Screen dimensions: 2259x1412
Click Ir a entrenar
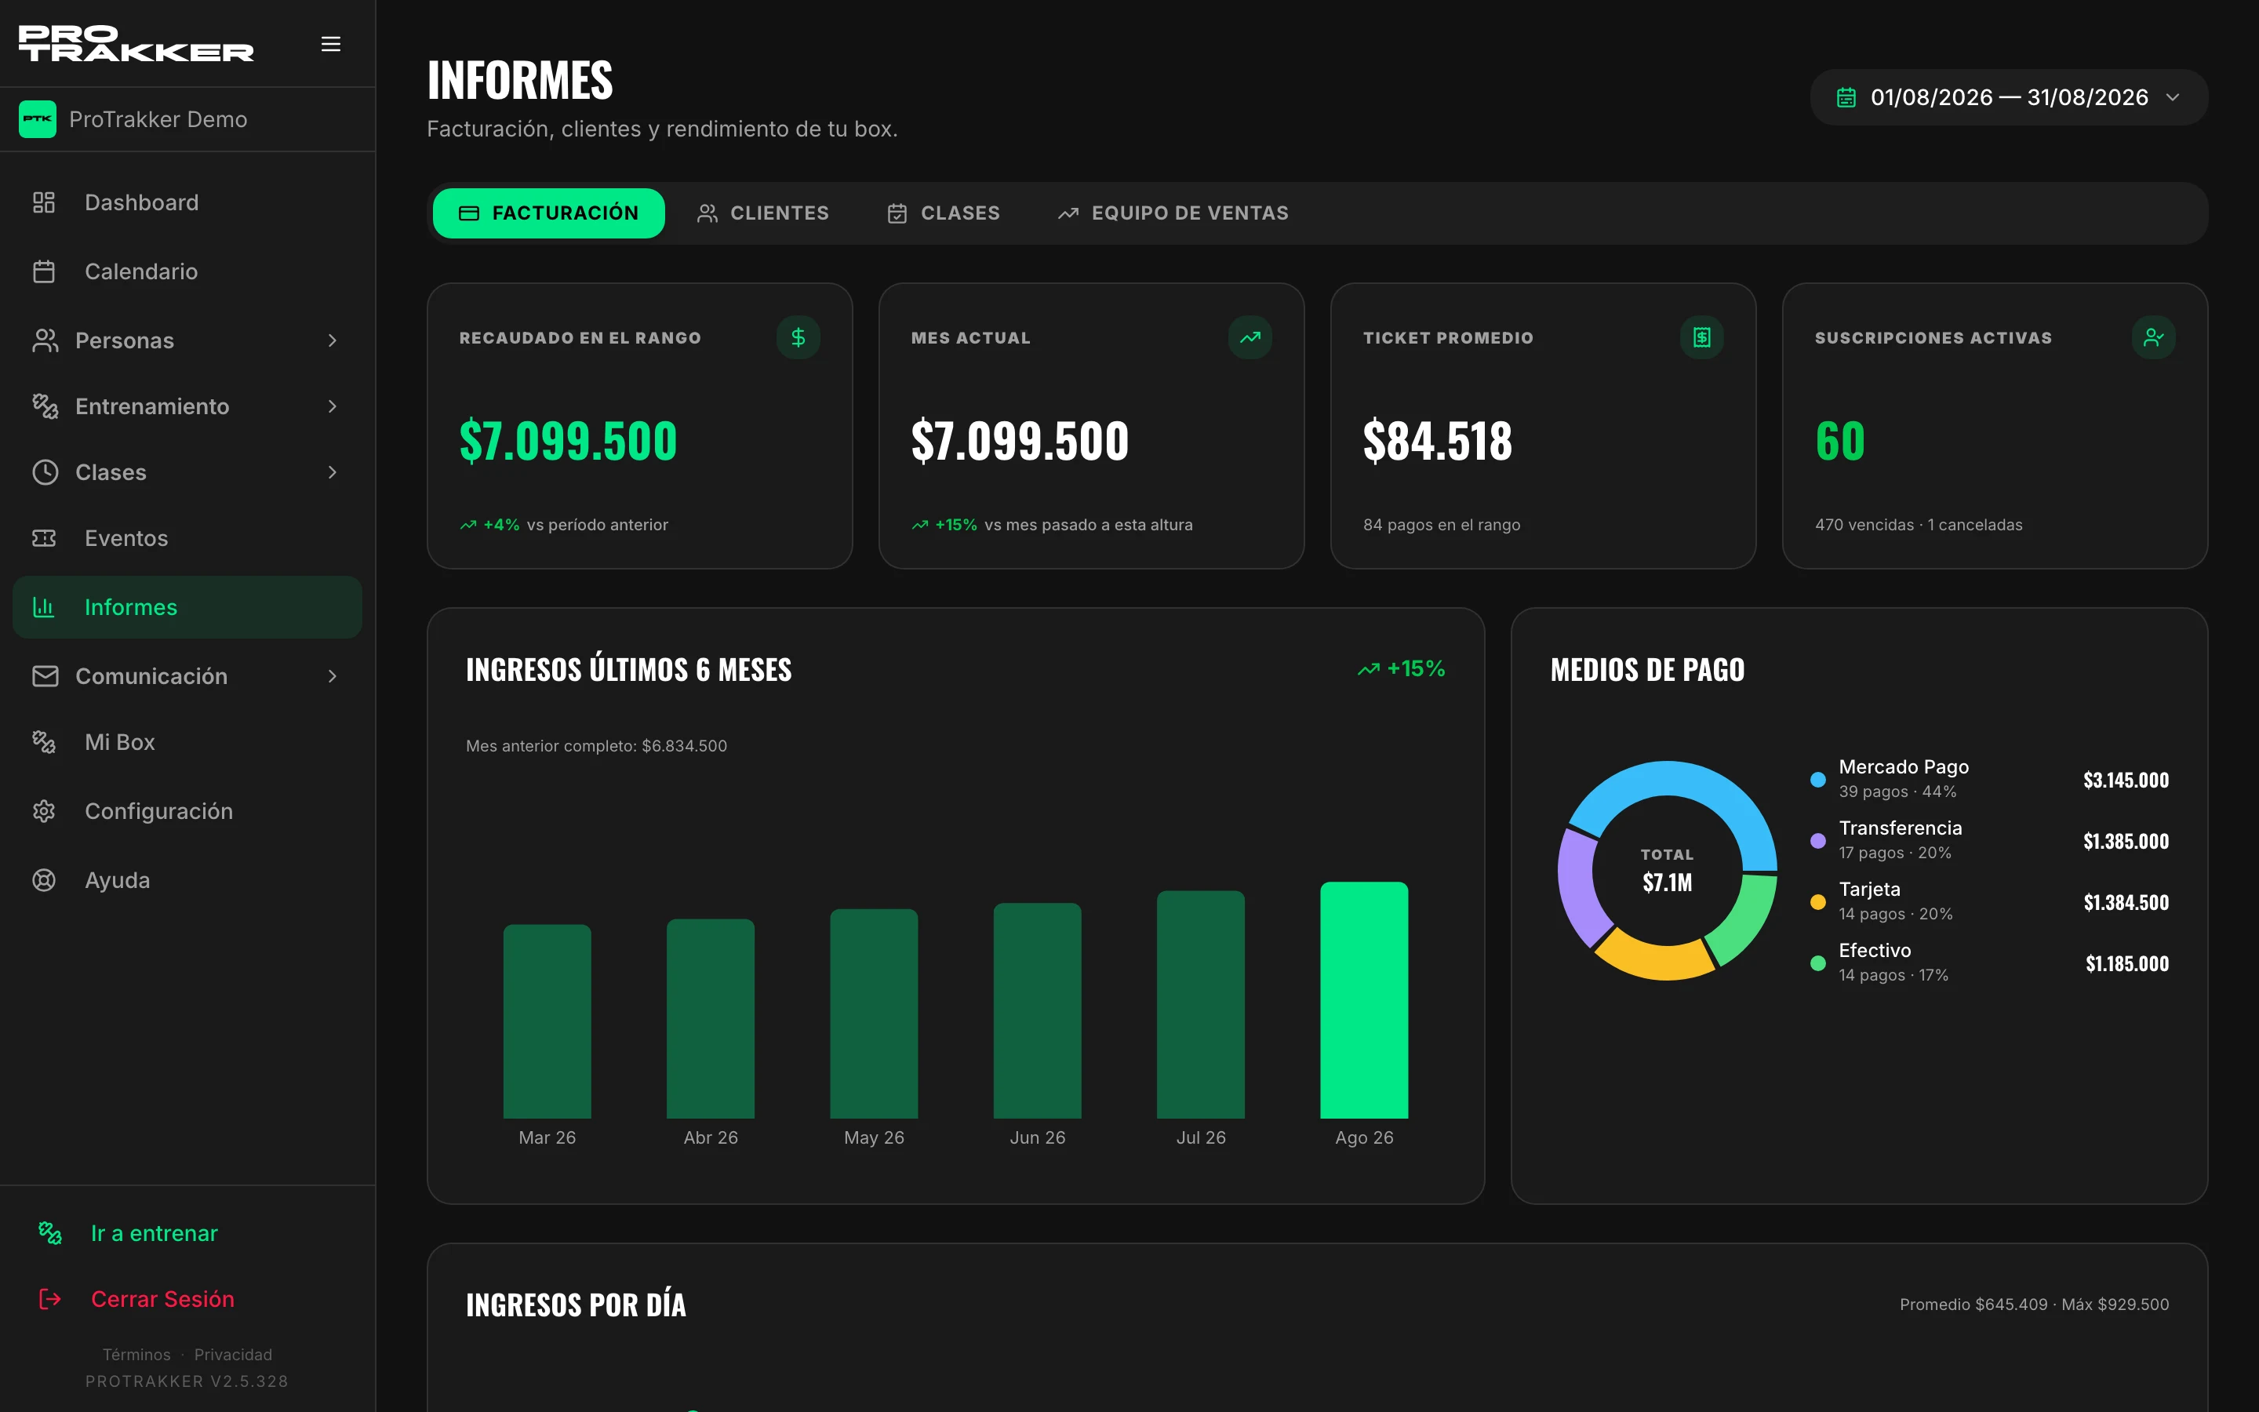click(154, 1234)
